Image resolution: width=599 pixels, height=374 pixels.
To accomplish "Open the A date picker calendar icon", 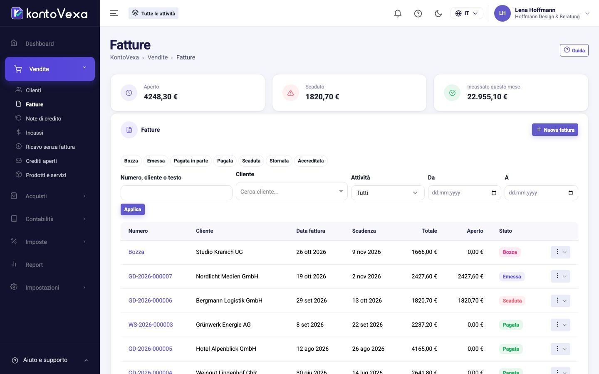I will tap(571, 193).
